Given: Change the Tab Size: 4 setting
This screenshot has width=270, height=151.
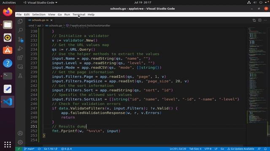Looking at the screenshot, I should click(x=195, y=149).
